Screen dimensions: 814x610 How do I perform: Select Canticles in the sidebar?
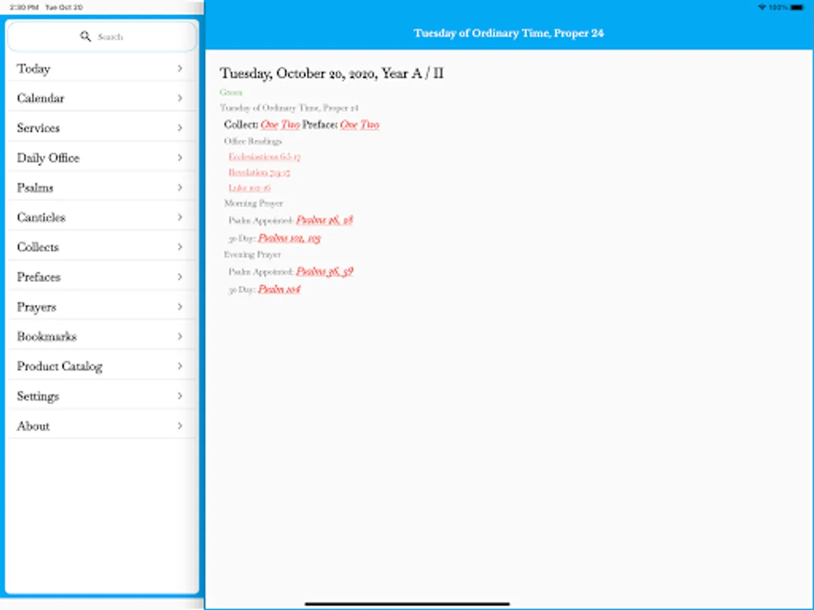(x=41, y=217)
